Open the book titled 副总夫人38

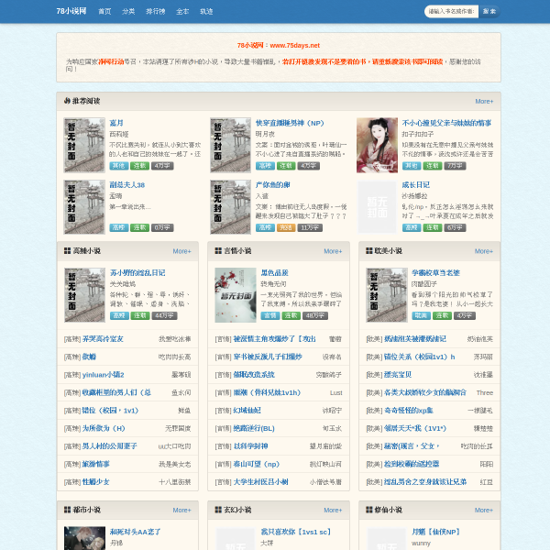tap(127, 185)
